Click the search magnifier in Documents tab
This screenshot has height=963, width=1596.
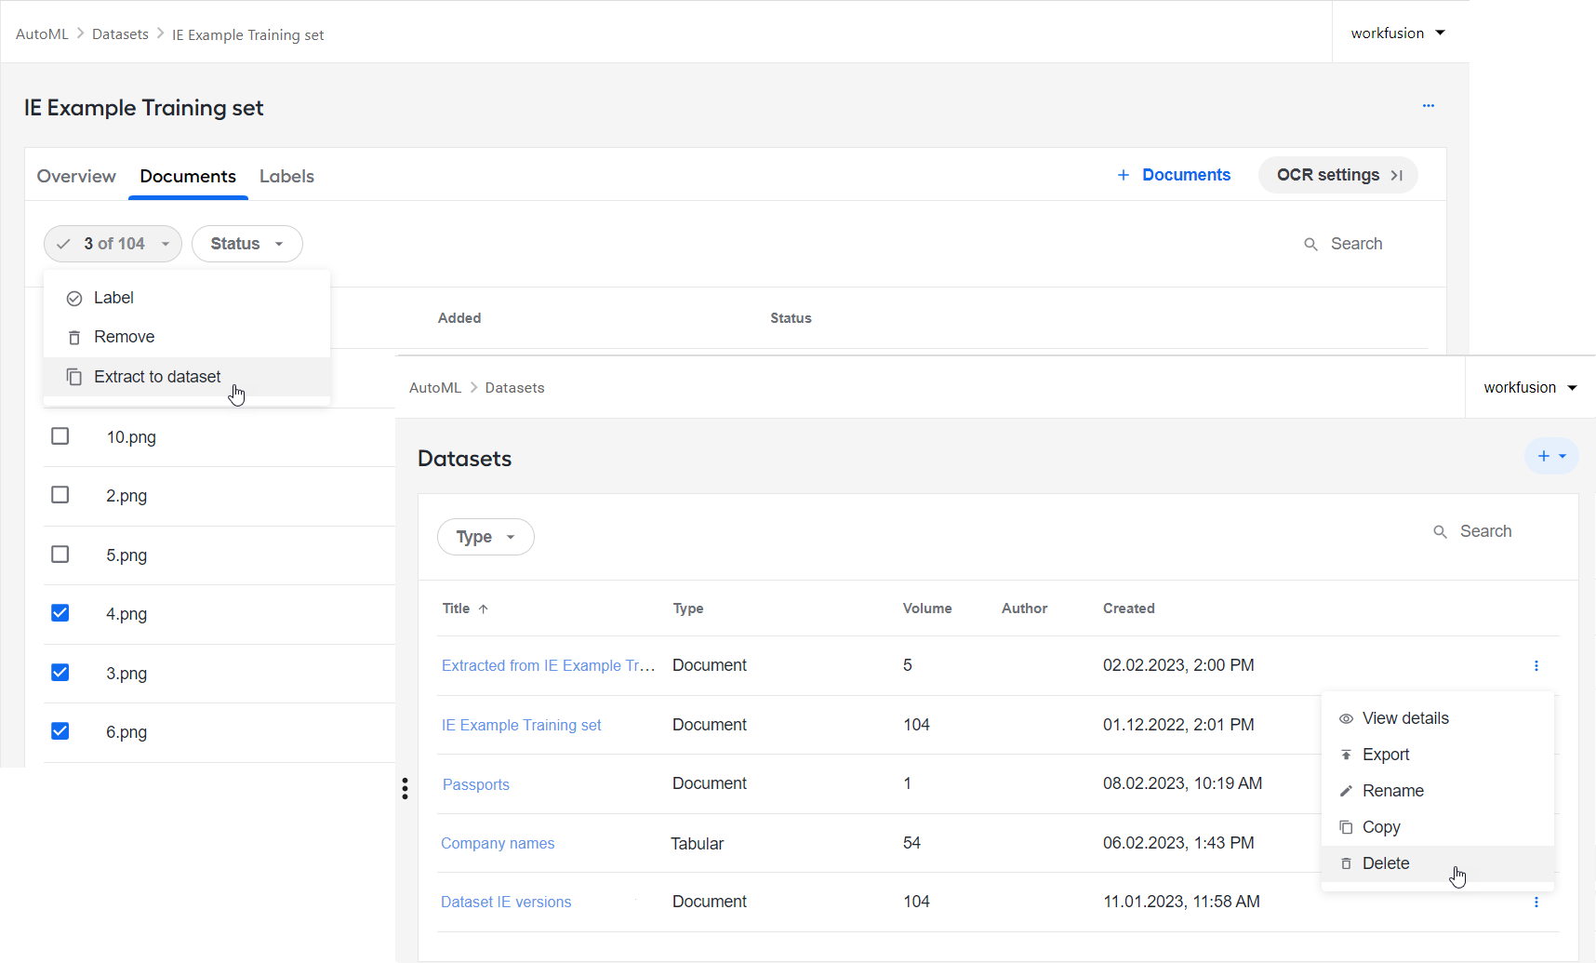click(1310, 244)
